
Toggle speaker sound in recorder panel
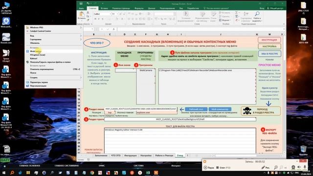[x=299, y=167]
